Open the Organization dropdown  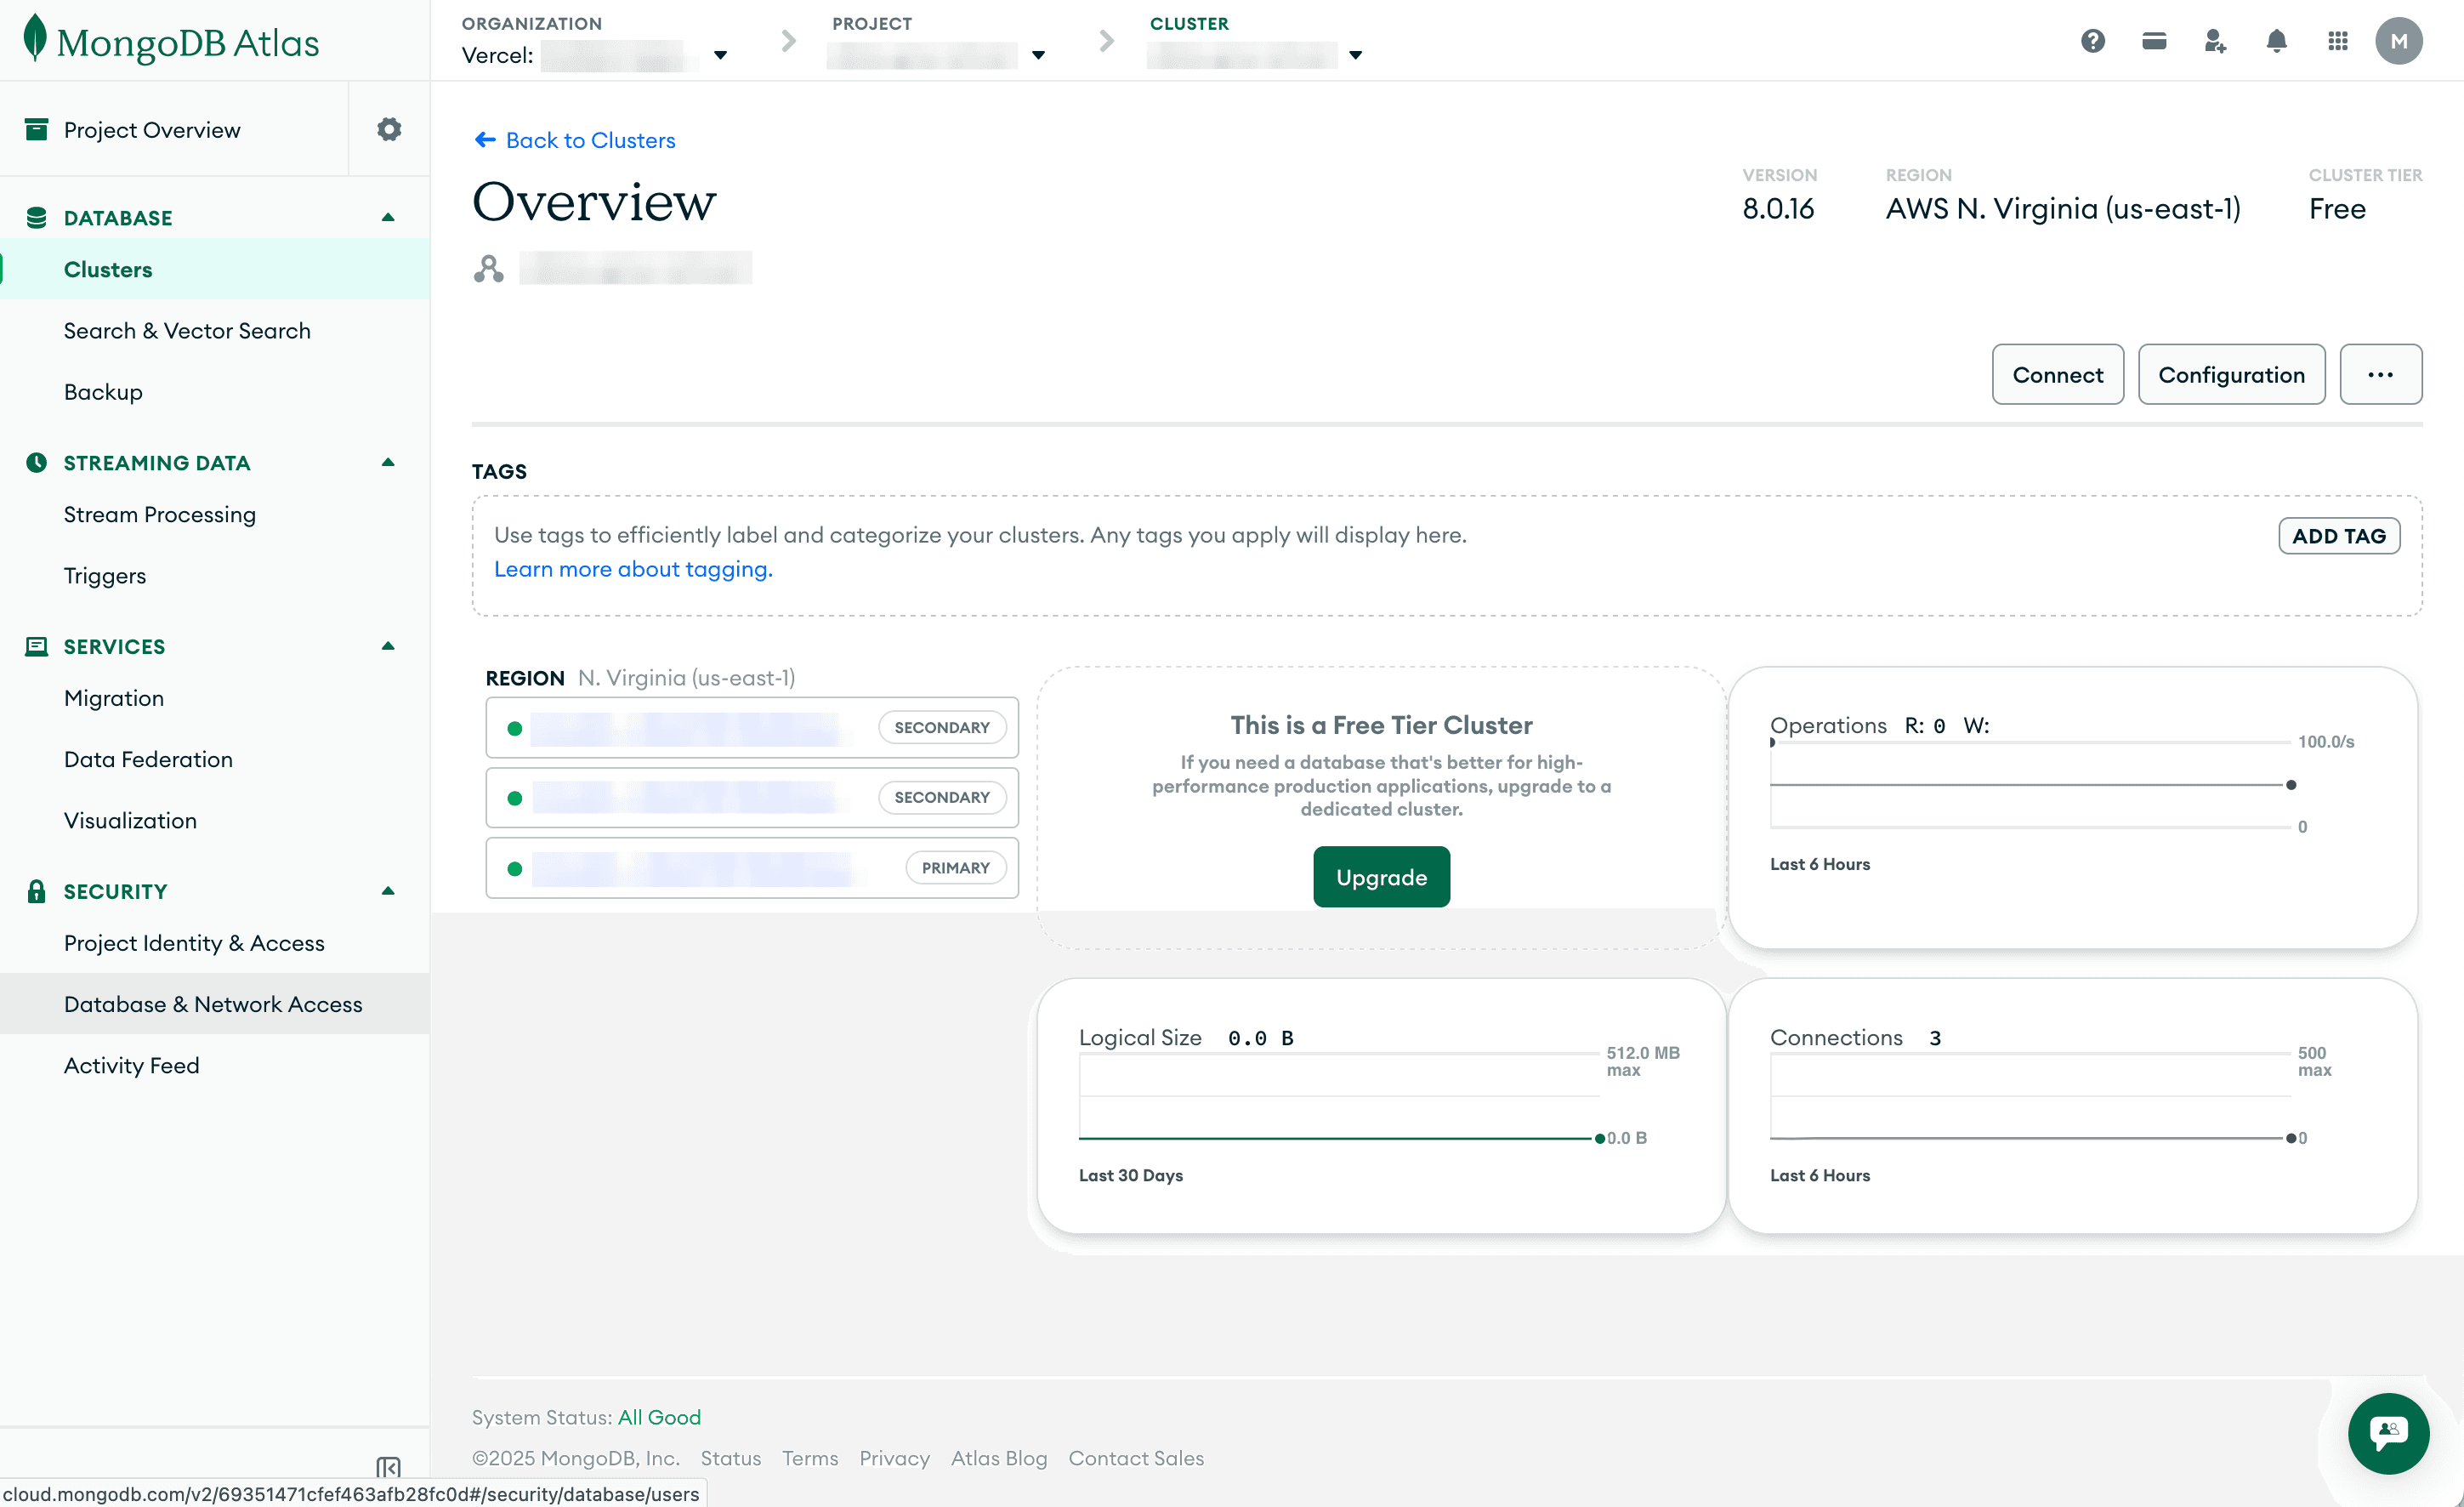pyautogui.click(x=719, y=56)
